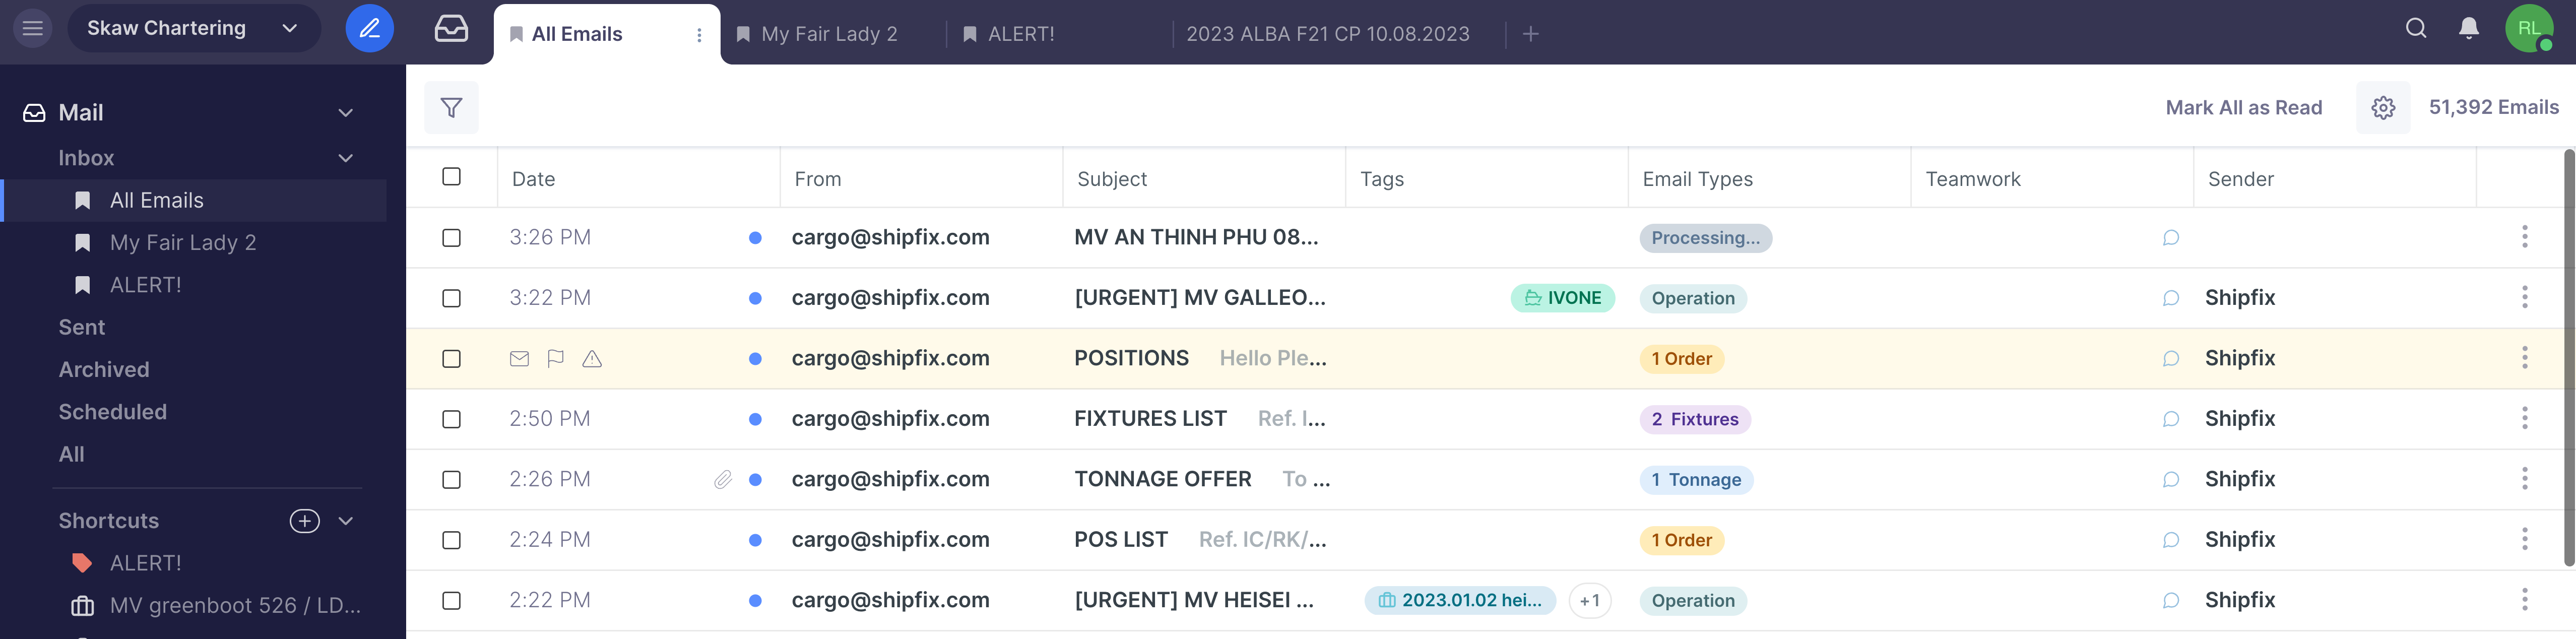Image resolution: width=2576 pixels, height=639 pixels.
Task: Check the box on the POS LIST email
Action: [451, 540]
